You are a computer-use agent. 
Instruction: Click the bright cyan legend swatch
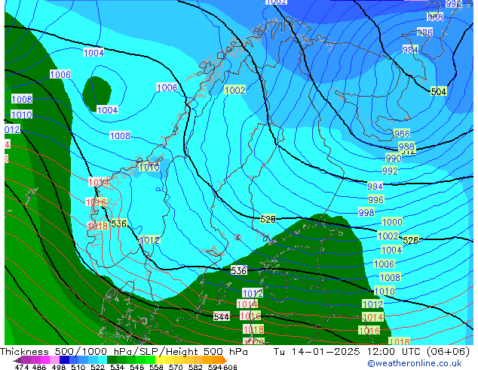tap(103, 360)
